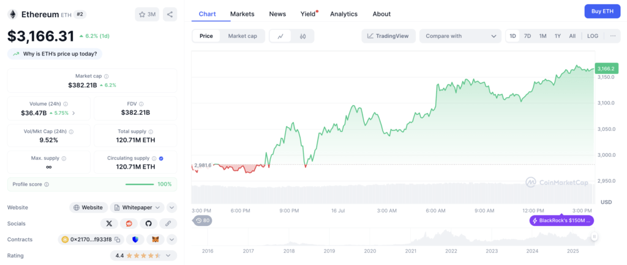
Task: Expand Volume (24h) details arrow
Action: pos(73,113)
